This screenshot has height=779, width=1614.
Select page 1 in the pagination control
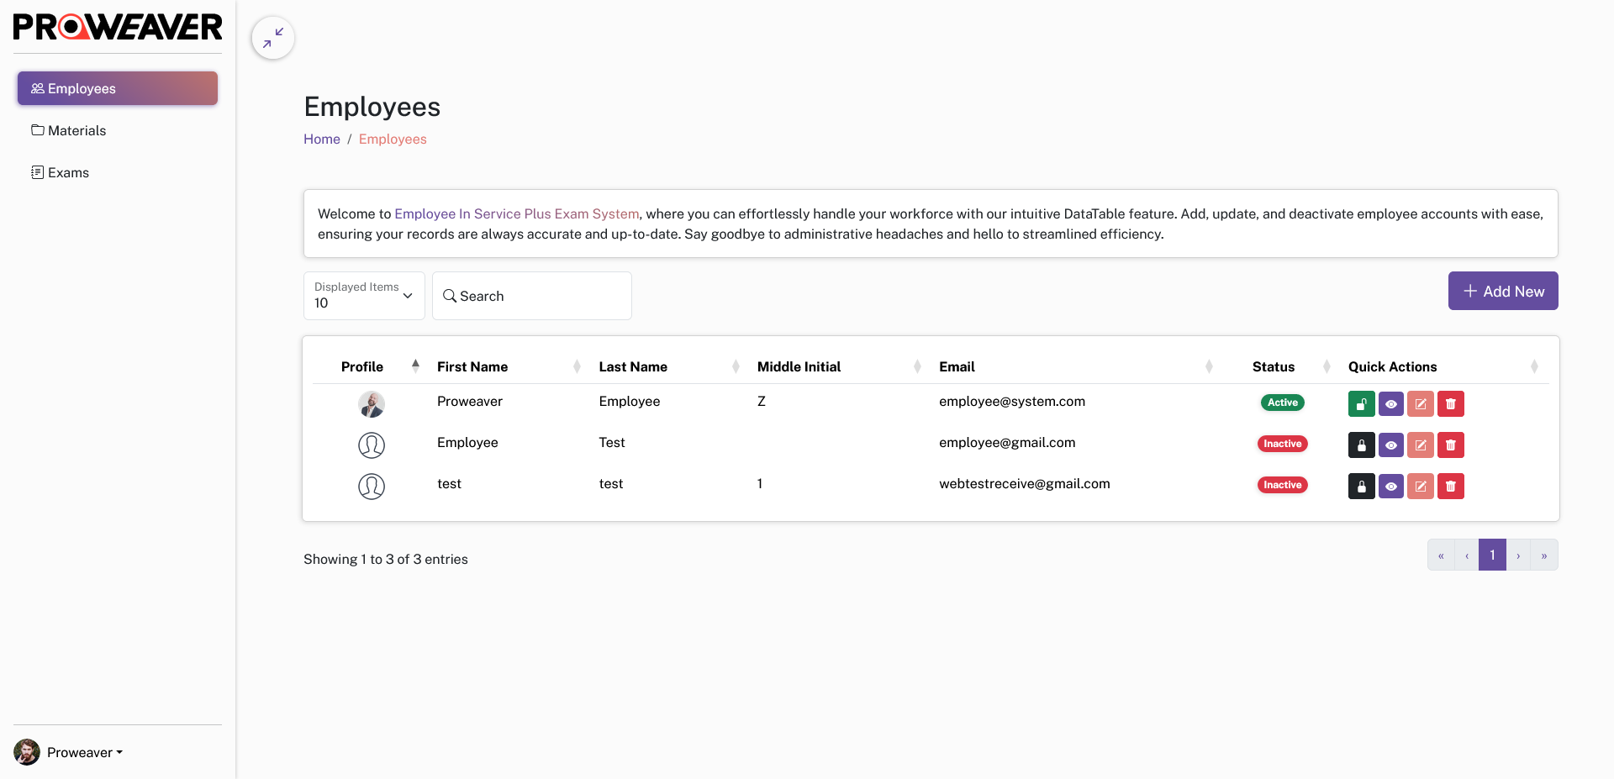(1492, 555)
